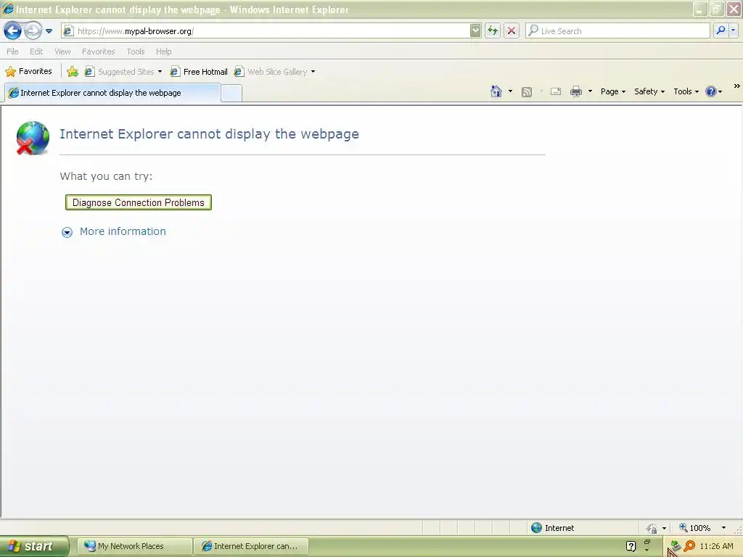This screenshot has height=557, width=743.
Task: Click the Internet zone globe in status bar
Action: (x=536, y=528)
